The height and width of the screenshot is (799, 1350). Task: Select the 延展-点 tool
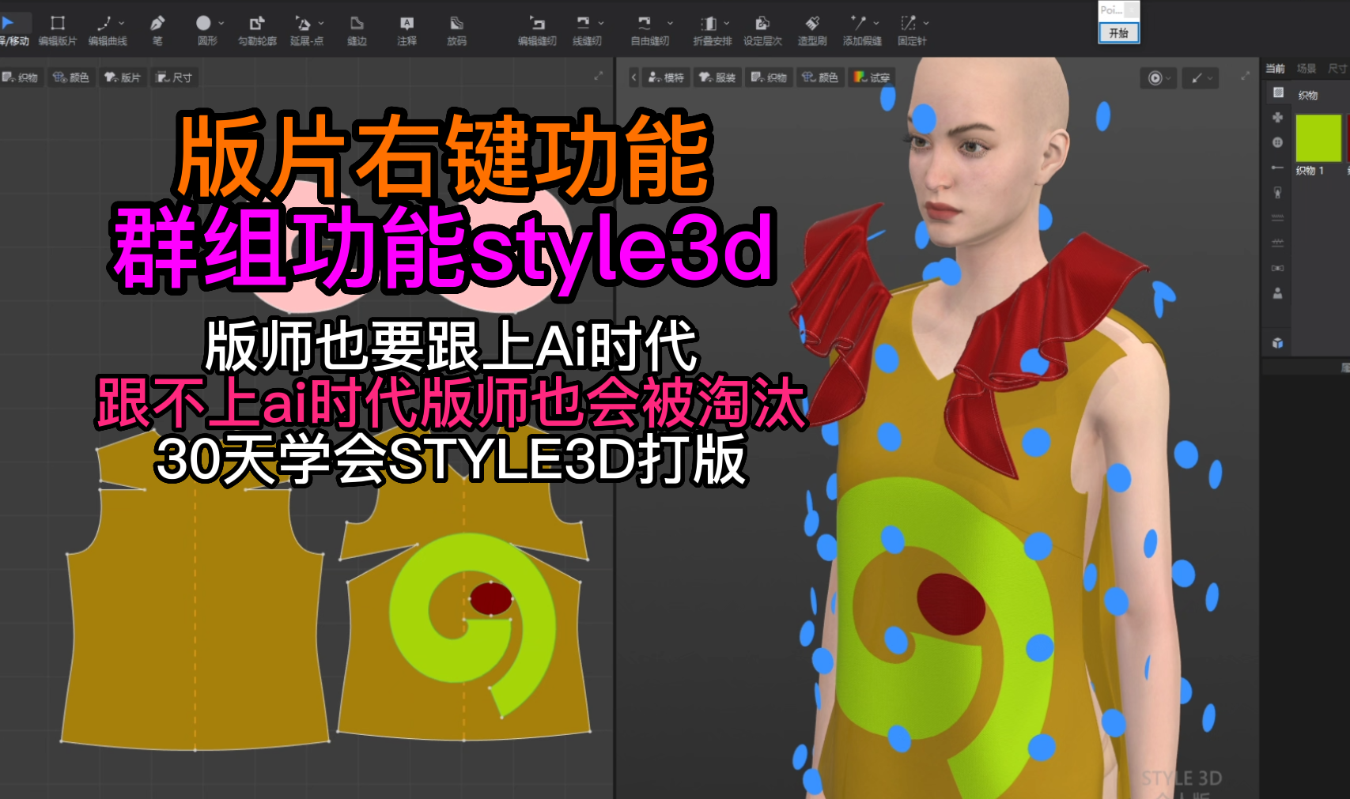(306, 30)
